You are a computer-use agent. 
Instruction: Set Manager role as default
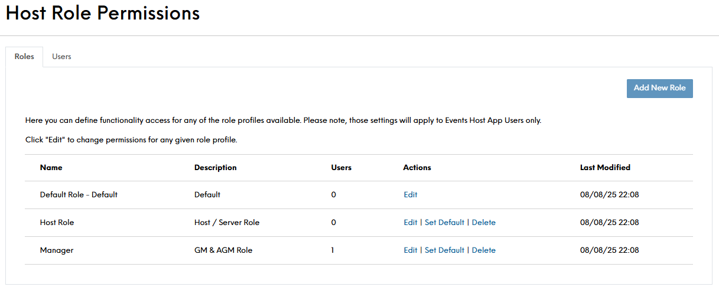(444, 250)
